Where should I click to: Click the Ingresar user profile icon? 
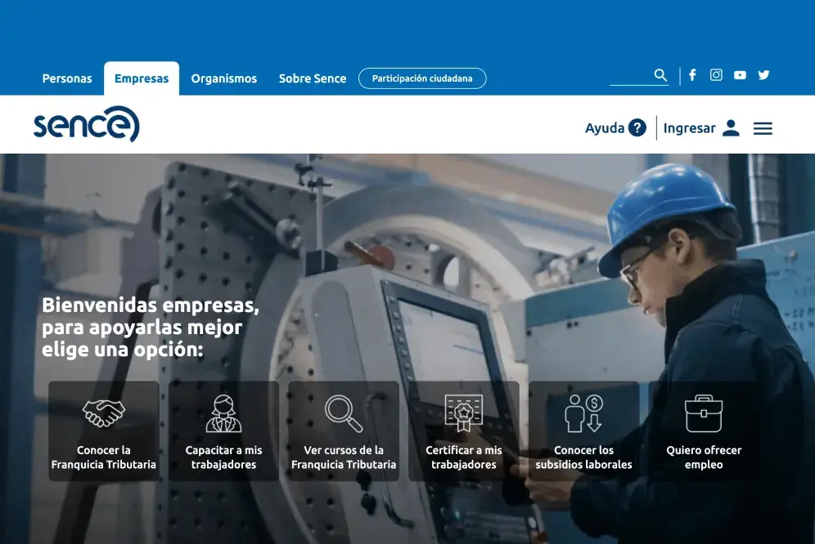point(731,128)
